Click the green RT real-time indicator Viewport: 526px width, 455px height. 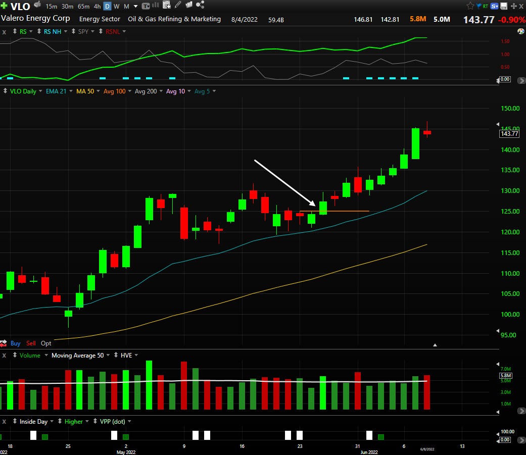click(486, 6)
